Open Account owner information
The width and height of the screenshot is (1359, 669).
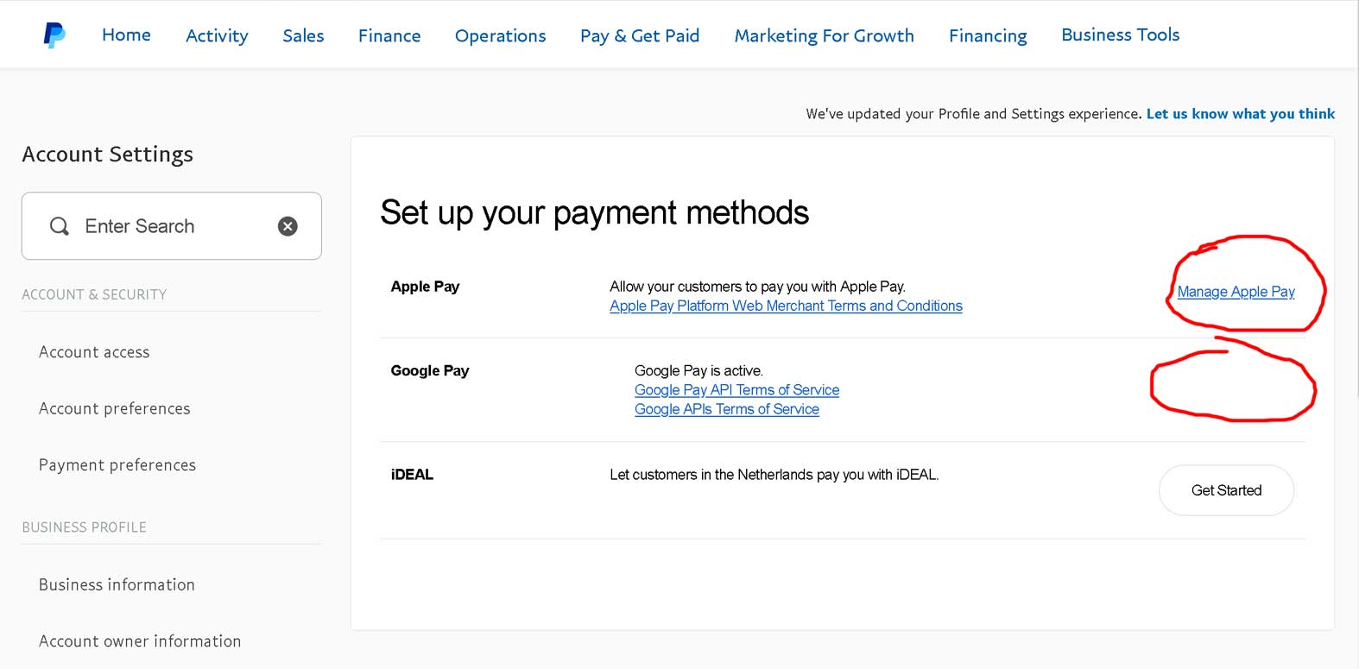140,641
